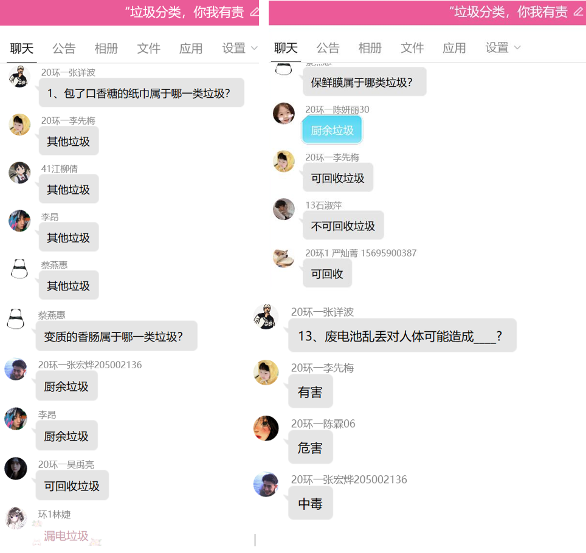Click 20环一陈霖06 avatar

[266, 428]
